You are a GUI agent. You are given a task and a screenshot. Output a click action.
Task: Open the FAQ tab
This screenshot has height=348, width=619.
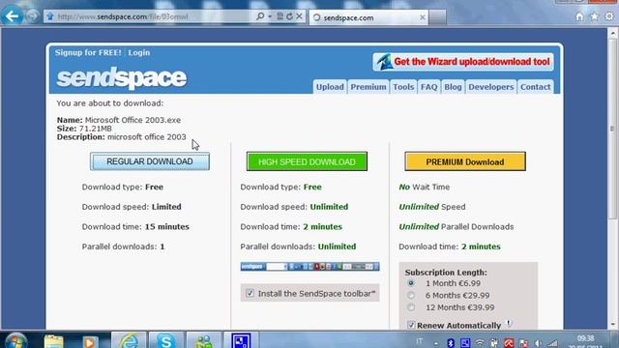pyautogui.click(x=428, y=87)
